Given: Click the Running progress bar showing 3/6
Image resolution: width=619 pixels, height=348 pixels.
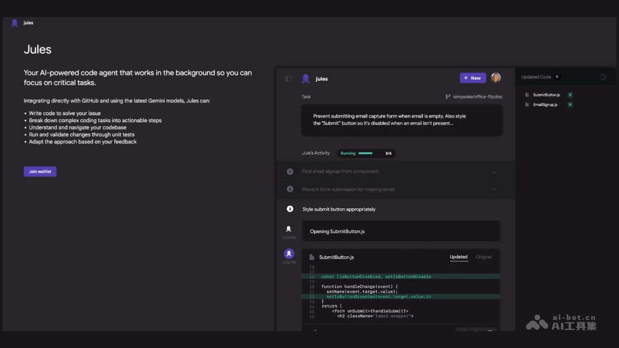Looking at the screenshot, I should pyautogui.click(x=366, y=153).
